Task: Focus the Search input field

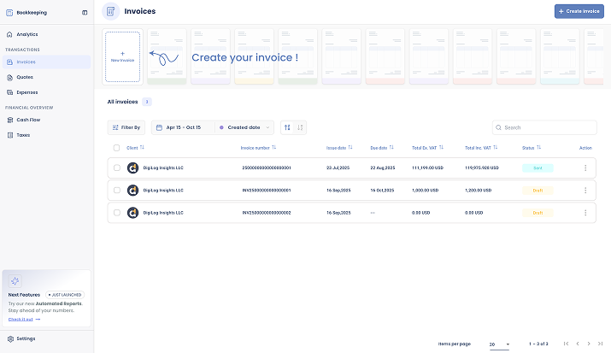Action: point(544,127)
